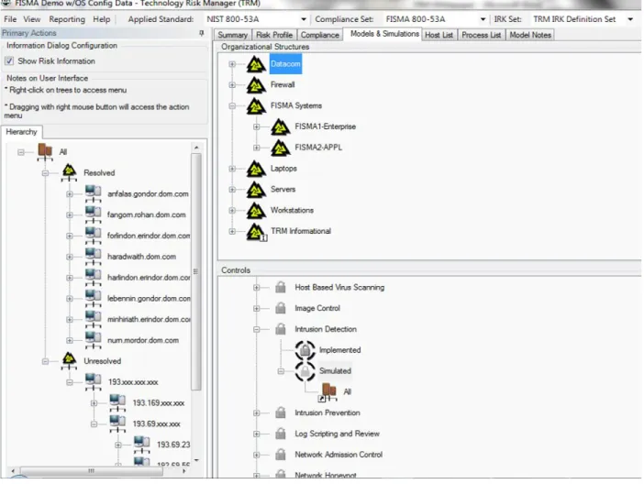Screen dimensions: 644x484
Task: Select minhiriath.erindor.dom.com host row
Action: (x=149, y=319)
